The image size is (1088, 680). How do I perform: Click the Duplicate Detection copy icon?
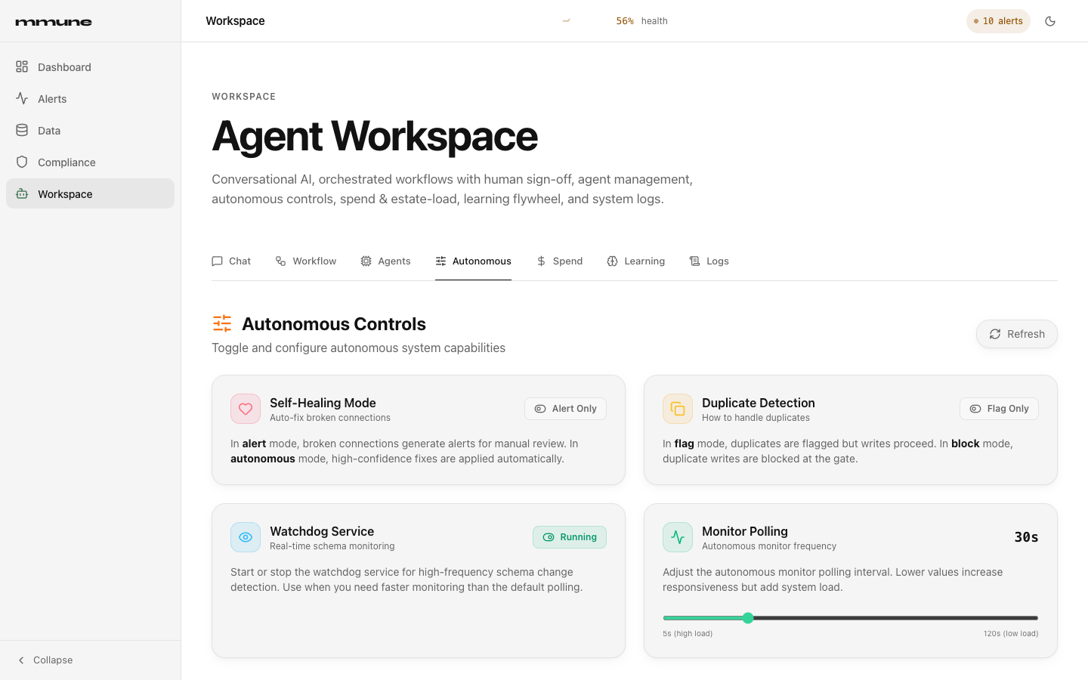(678, 409)
